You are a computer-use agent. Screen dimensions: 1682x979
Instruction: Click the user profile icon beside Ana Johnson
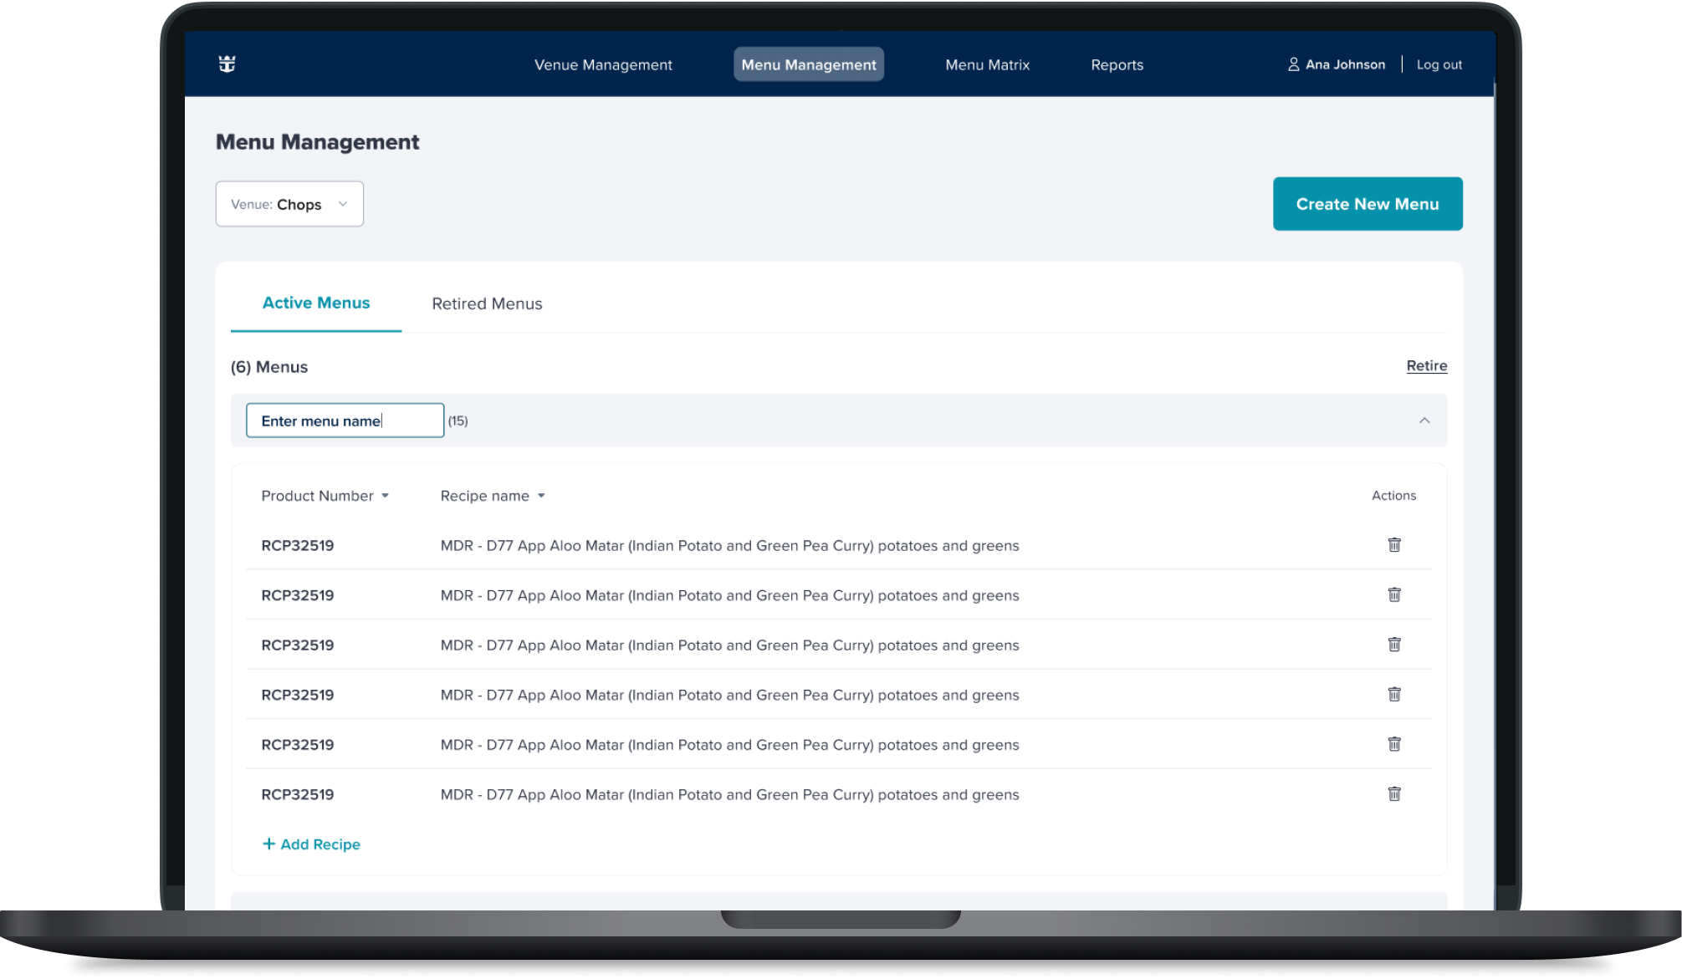[1293, 64]
